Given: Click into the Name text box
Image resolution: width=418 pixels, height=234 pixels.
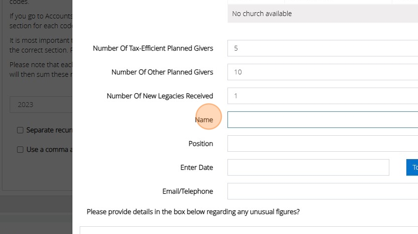Looking at the screenshot, I should pyautogui.click(x=322, y=120).
